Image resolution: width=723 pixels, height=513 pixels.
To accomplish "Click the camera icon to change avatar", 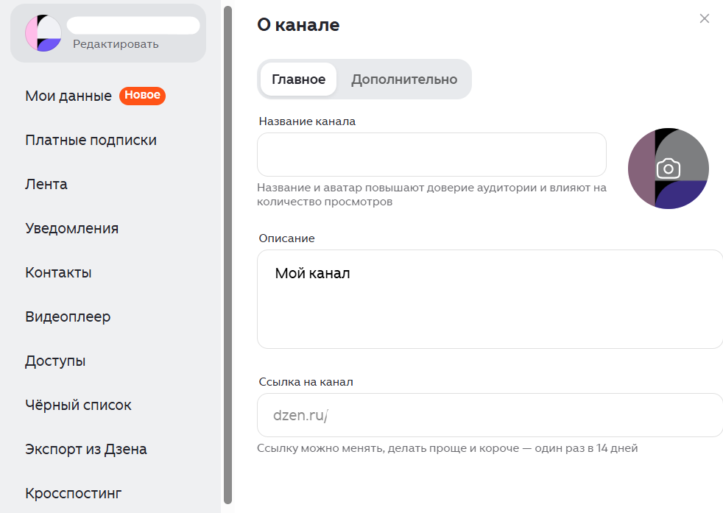I will (x=668, y=169).
